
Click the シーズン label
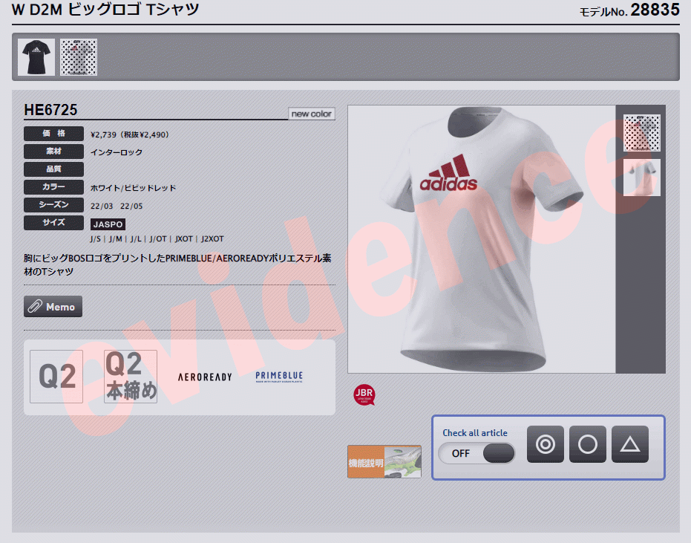(53, 205)
